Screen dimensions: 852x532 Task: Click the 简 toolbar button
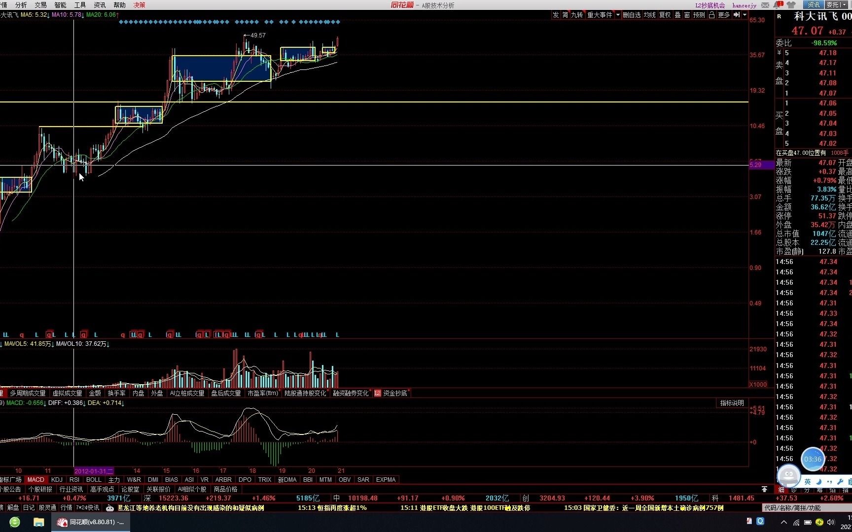(565, 15)
